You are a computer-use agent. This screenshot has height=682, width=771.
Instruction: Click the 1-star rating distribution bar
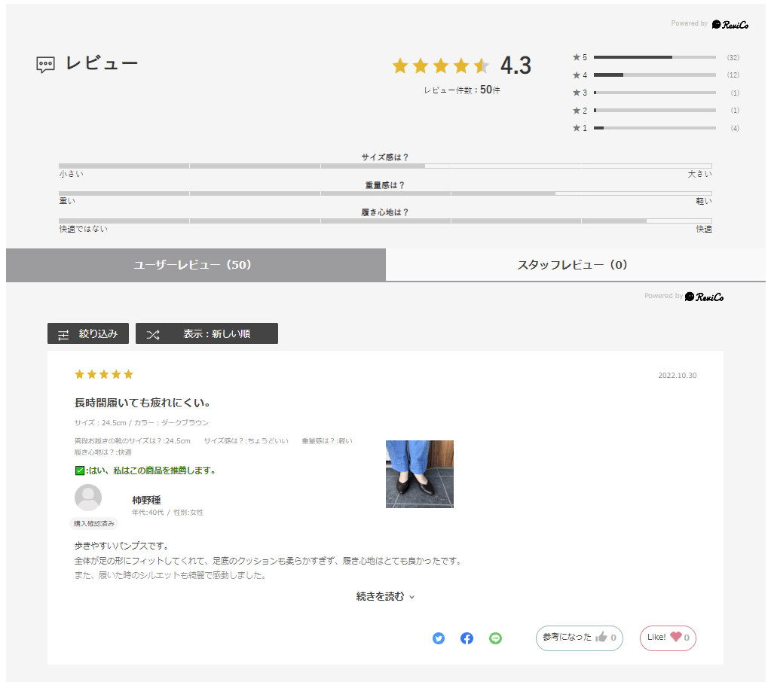pyautogui.click(x=654, y=128)
